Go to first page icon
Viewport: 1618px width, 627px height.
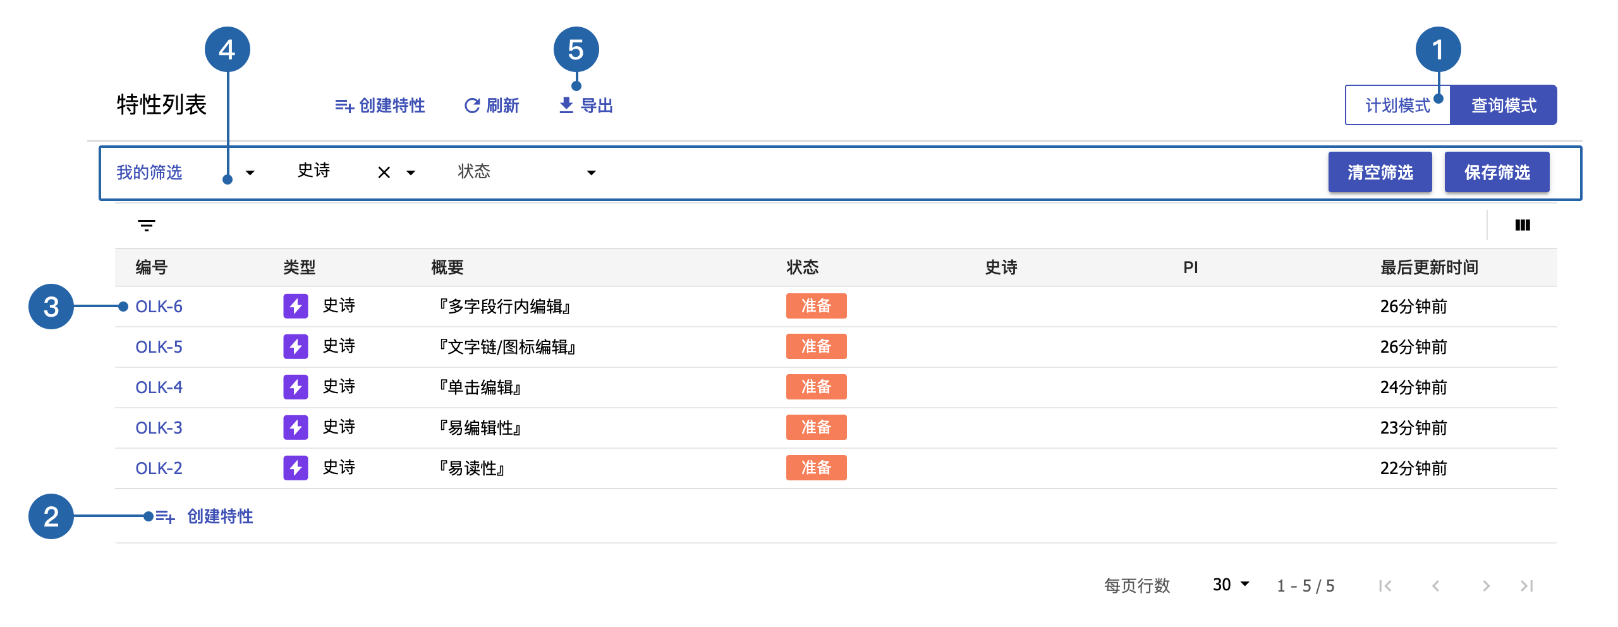click(1385, 586)
